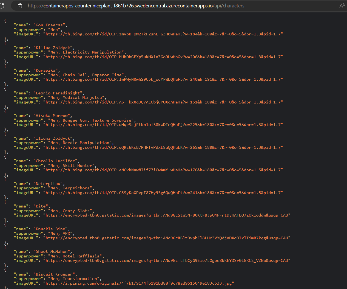The image size is (347, 289).
Task: Click the Knuckle Bine gstatic imageURL string
Action: tap(167, 238)
